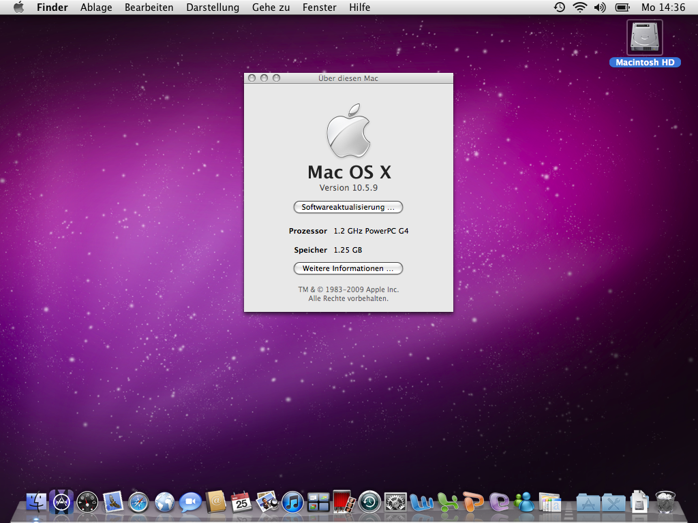The width and height of the screenshot is (698, 523).
Task: Minimize the Über diesen Mac window
Action: [264, 78]
